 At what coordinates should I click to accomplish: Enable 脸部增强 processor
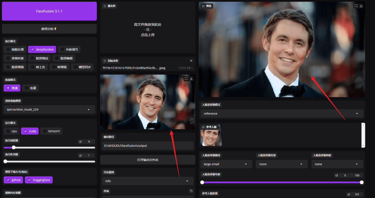click(15, 67)
